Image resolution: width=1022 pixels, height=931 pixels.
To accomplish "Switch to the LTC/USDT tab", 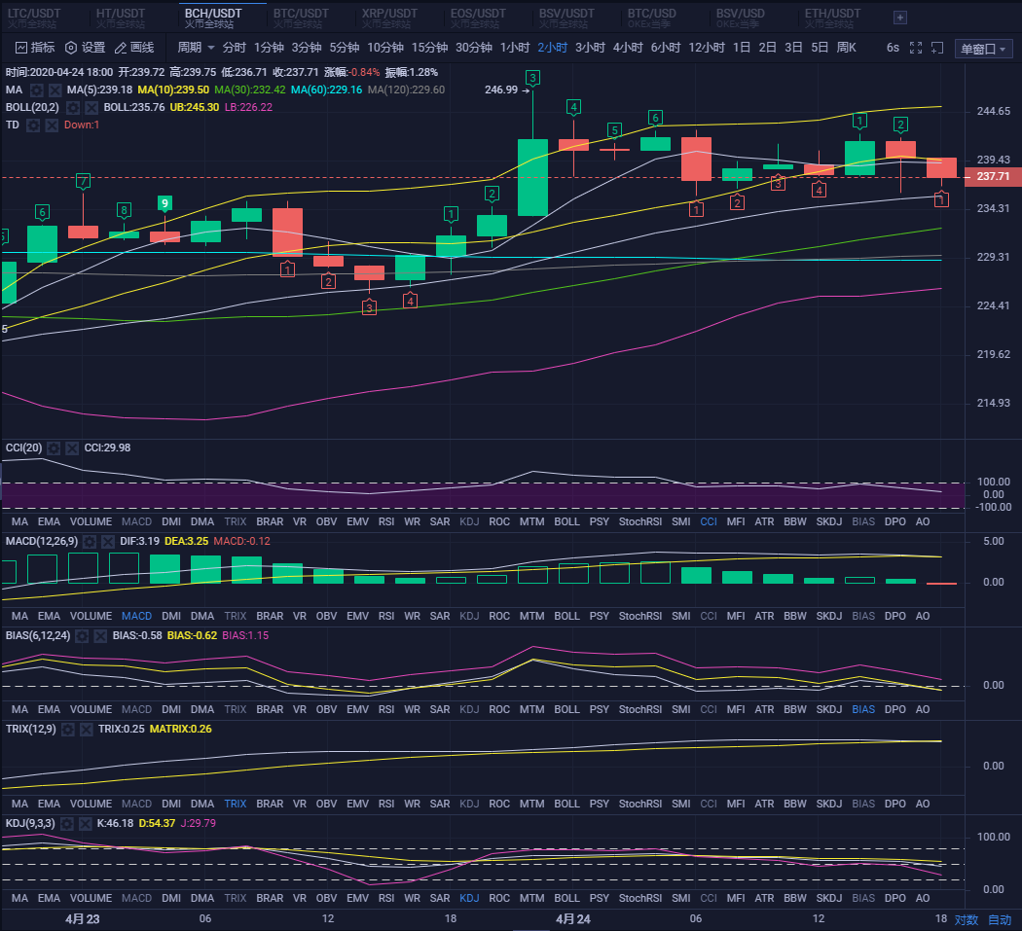I will (34, 18).
